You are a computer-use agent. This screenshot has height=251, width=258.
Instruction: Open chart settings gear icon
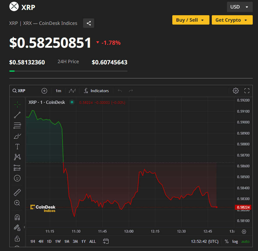pyautogui.click(x=236, y=91)
